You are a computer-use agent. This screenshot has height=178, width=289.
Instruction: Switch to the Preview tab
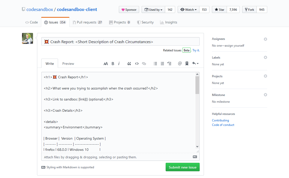68,63
